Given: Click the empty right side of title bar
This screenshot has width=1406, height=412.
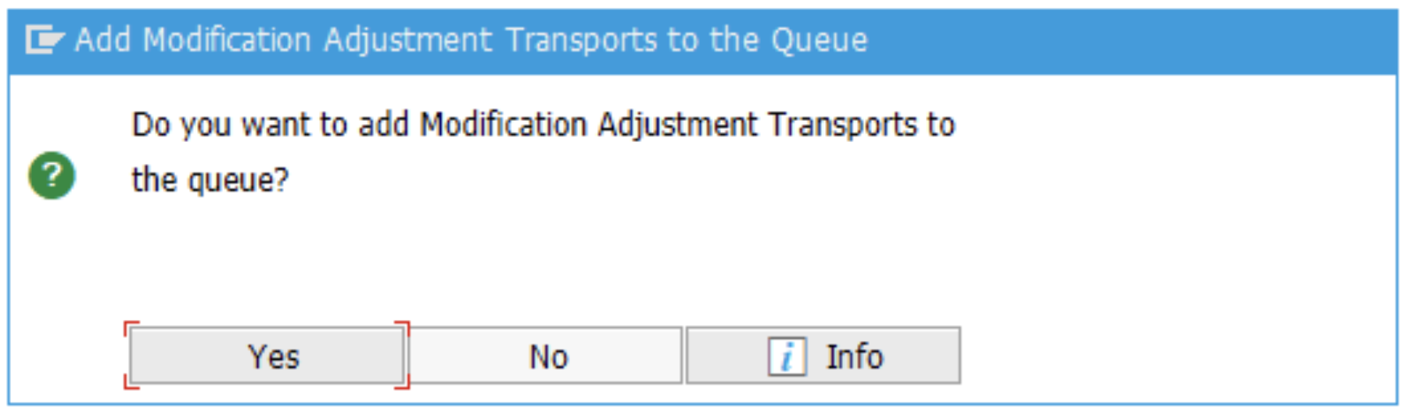Looking at the screenshot, I should point(1134,40).
